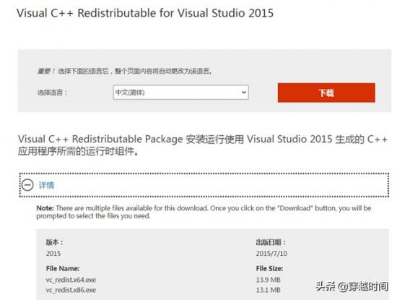Open the 中文(简体) language dropdown
Screen dimensions: 397x300
coord(180,93)
